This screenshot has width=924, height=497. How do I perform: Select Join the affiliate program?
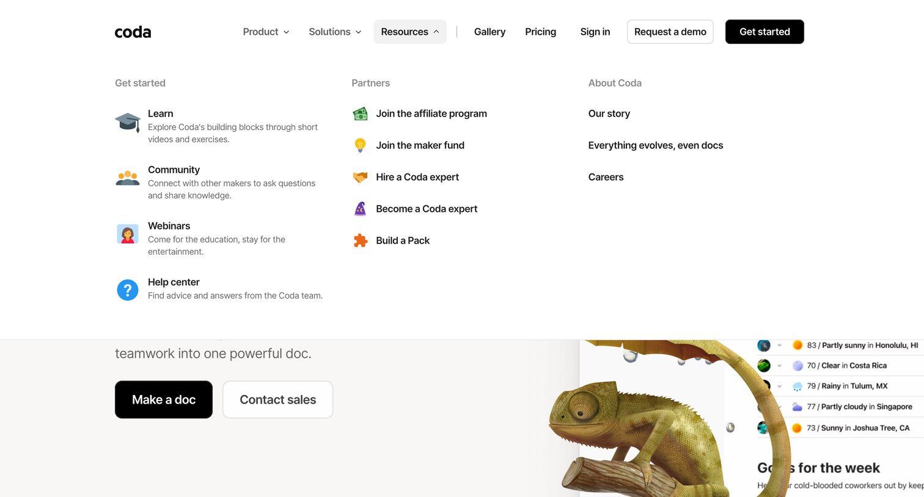tap(431, 114)
